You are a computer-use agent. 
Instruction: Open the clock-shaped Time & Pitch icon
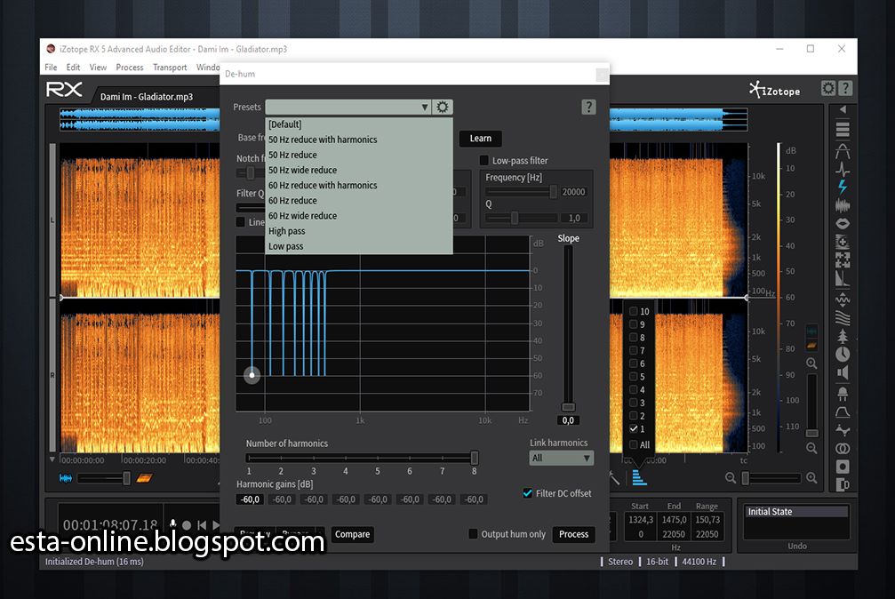coord(843,355)
